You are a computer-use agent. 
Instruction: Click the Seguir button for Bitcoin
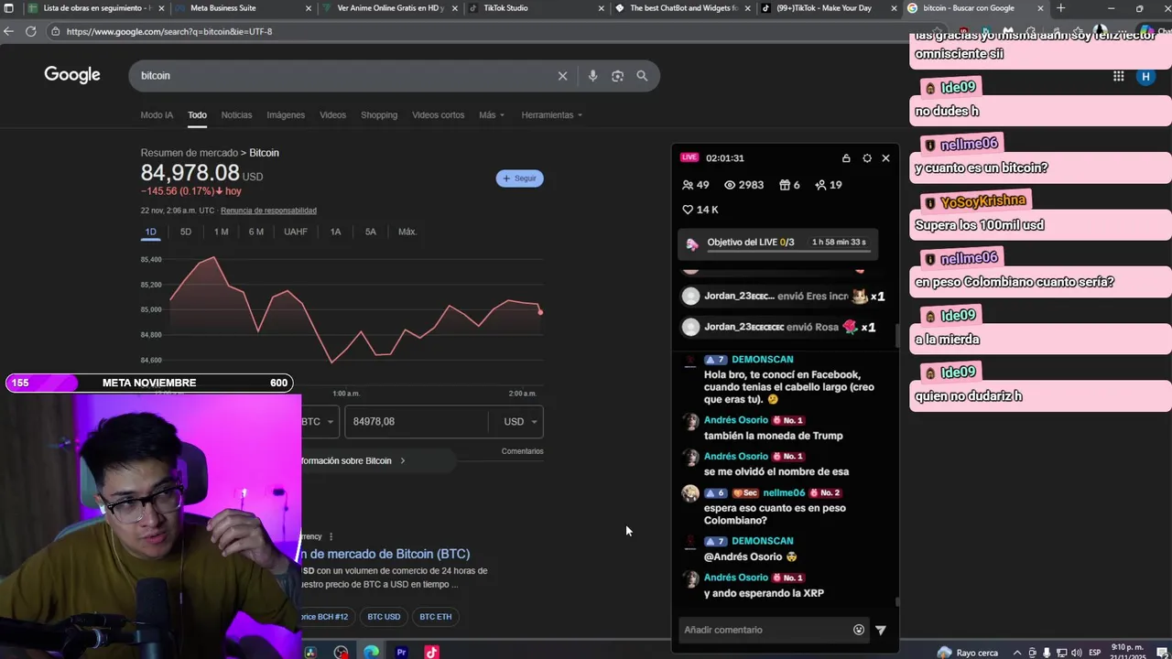(520, 178)
